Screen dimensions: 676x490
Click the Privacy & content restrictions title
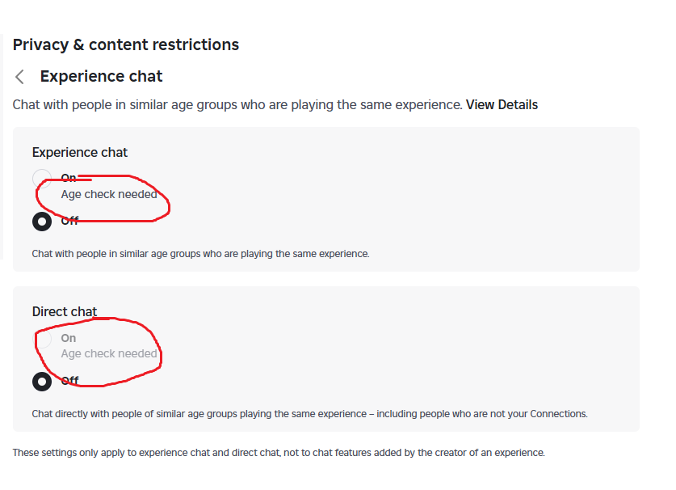[x=126, y=44]
